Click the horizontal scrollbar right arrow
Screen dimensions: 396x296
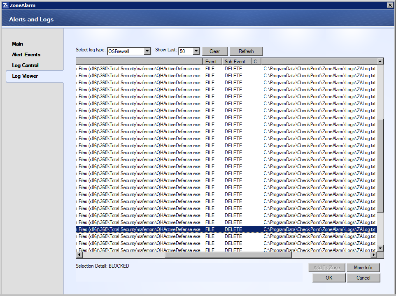(374, 254)
